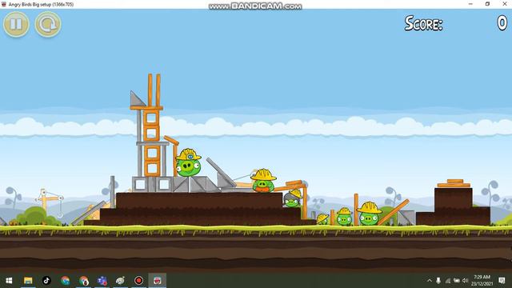
Task: Open the Chrome taskbar icon without a badge
Action: pyautogui.click(x=65, y=281)
